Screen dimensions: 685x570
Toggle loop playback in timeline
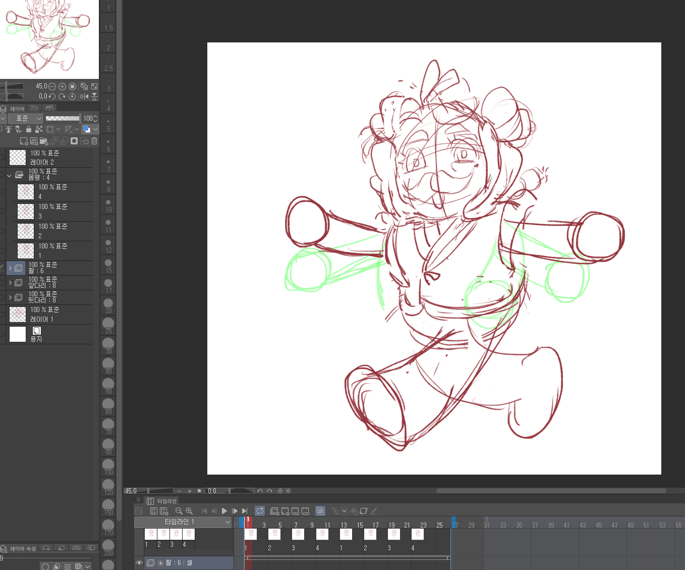(x=260, y=511)
